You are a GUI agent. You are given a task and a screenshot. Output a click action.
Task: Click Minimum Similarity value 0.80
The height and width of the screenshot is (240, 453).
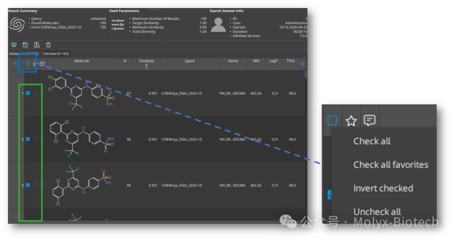(x=203, y=27)
